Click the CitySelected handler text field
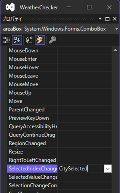This screenshot has width=120, height=193. [81, 169]
